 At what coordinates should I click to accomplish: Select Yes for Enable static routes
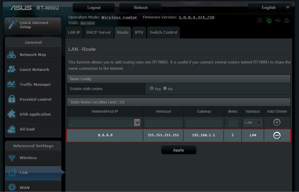(x=151, y=88)
